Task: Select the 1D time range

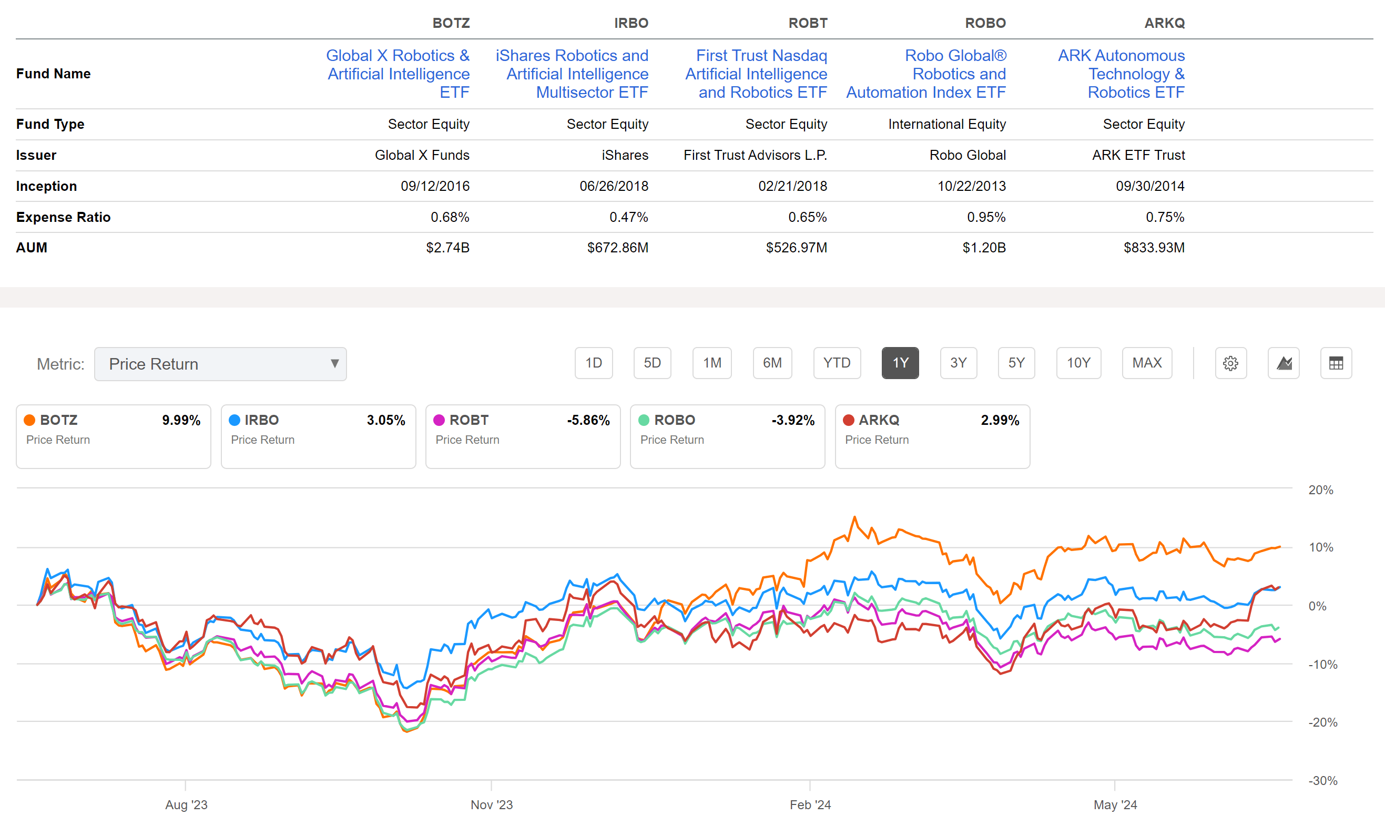Action: point(594,363)
